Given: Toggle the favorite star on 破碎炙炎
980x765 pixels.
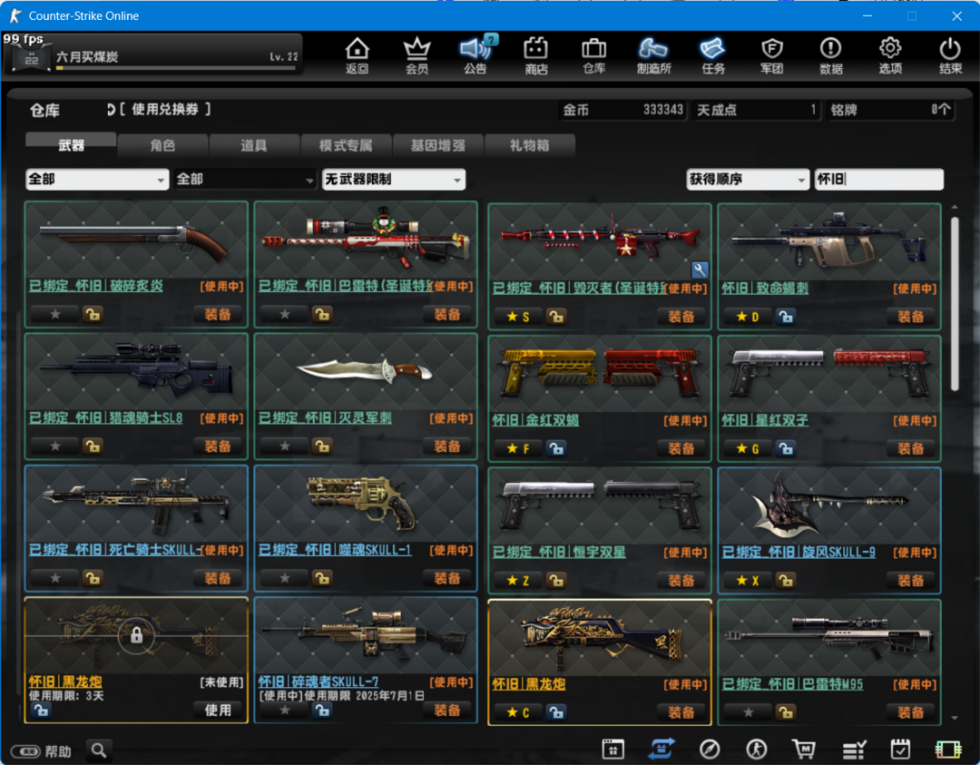Looking at the screenshot, I should pos(55,314).
